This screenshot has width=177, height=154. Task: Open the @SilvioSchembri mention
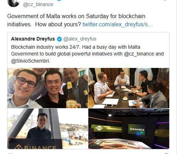[x=31, y=61]
